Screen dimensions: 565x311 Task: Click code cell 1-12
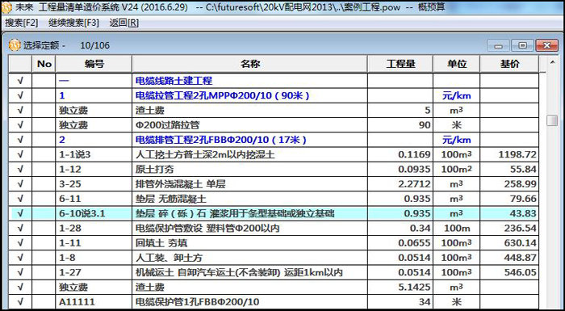click(x=94, y=169)
